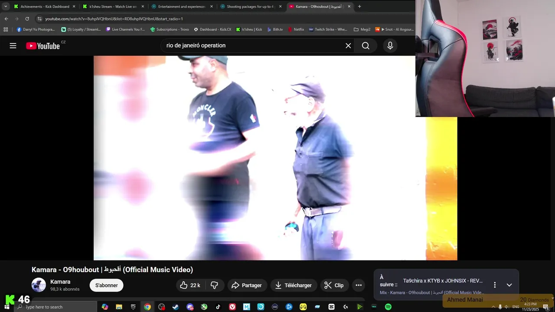This screenshot has height=312, width=555.
Task: Open k1sheu | Kick bookmark
Action: (249, 29)
